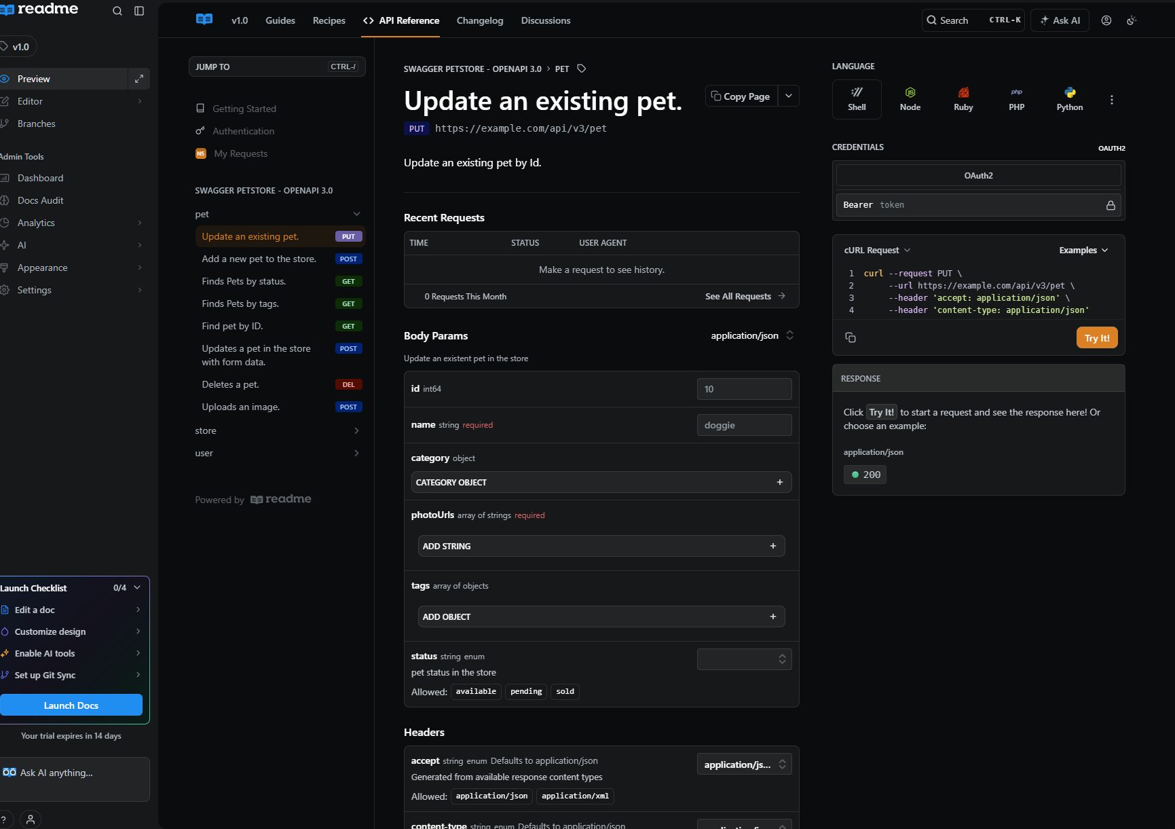Open status enum select box

(x=744, y=659)
